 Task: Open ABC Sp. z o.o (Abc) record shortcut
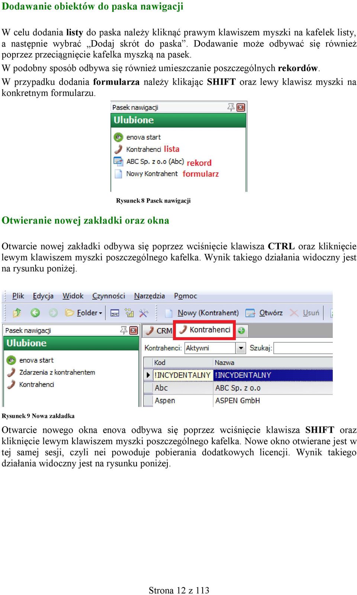point(149,162)
